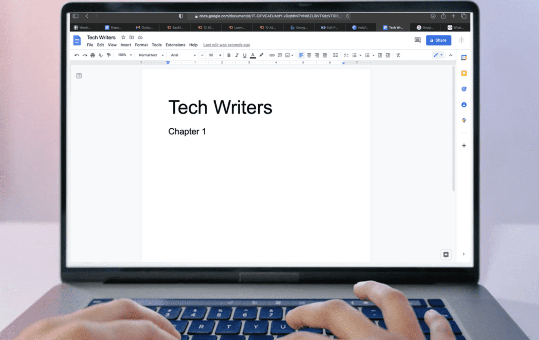The image size is (539, 340).
Task: Open the Last edit was seconds ago link
Action: pyautogui.click(x=227, y=45)
